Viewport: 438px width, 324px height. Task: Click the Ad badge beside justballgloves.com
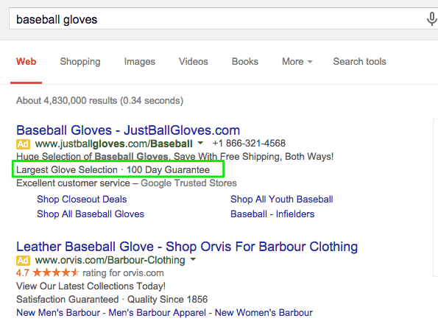click(x=23, y=144)
